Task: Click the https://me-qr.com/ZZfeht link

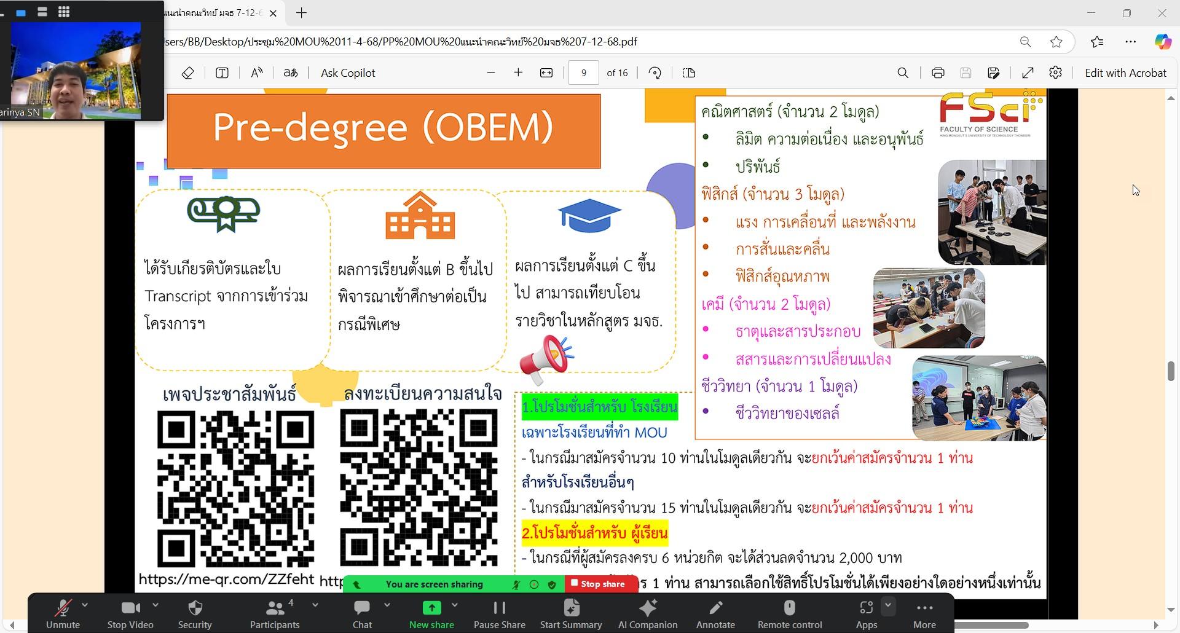Action: (226, 579)
